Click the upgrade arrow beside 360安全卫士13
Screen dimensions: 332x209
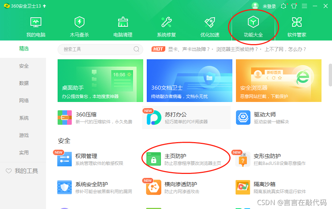pos(45,6)
